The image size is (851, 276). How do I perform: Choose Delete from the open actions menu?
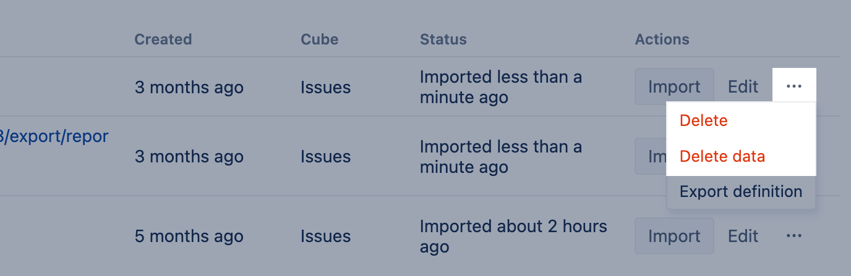tap(703, 121)
